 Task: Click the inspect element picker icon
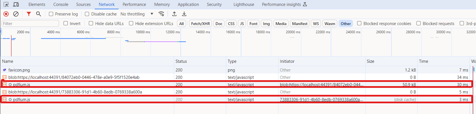[x=6, y=5]
